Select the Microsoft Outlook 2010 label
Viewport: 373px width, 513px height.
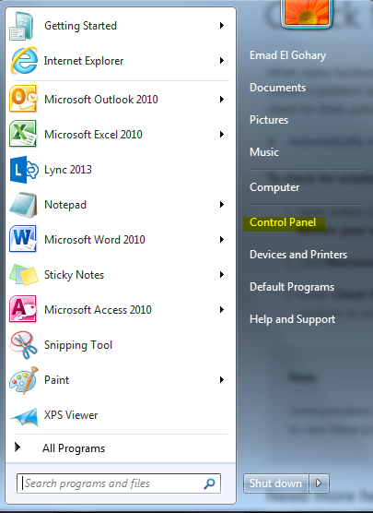tap(101, 99)
